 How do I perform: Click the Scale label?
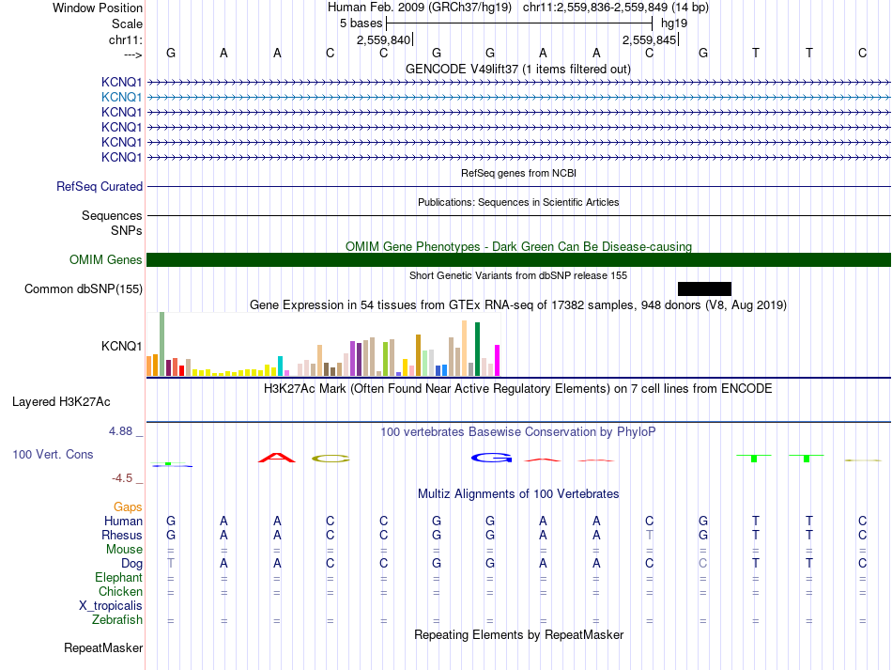tap(127, 23)
